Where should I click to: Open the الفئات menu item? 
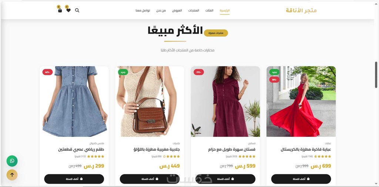click(x=209, y=10)
